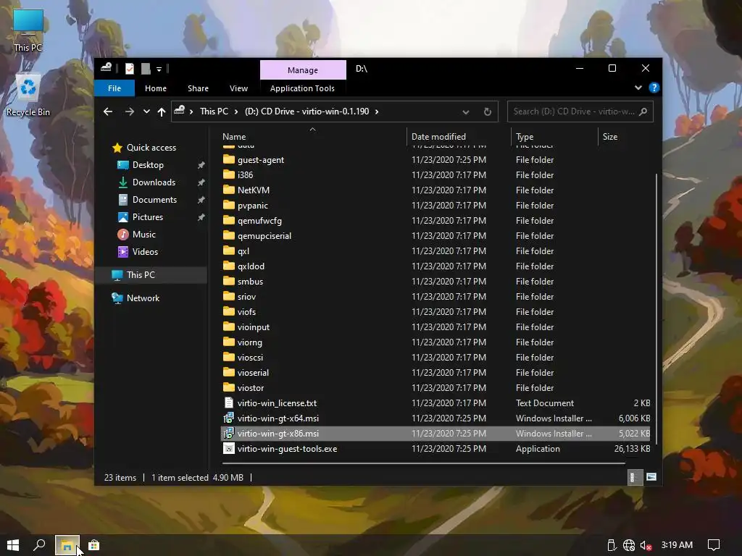This screenshot has height=556, width=742.
Task: Open the Customize Quick Access Toolbar dropdown
Action: coord(159,69)
